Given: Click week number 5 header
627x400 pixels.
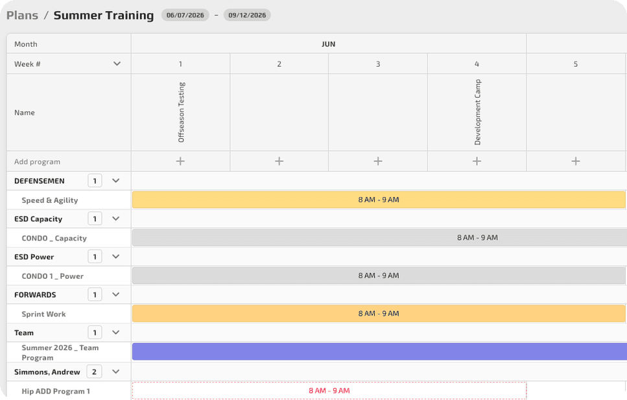Looking at the screenshot, I should (575, 64).
